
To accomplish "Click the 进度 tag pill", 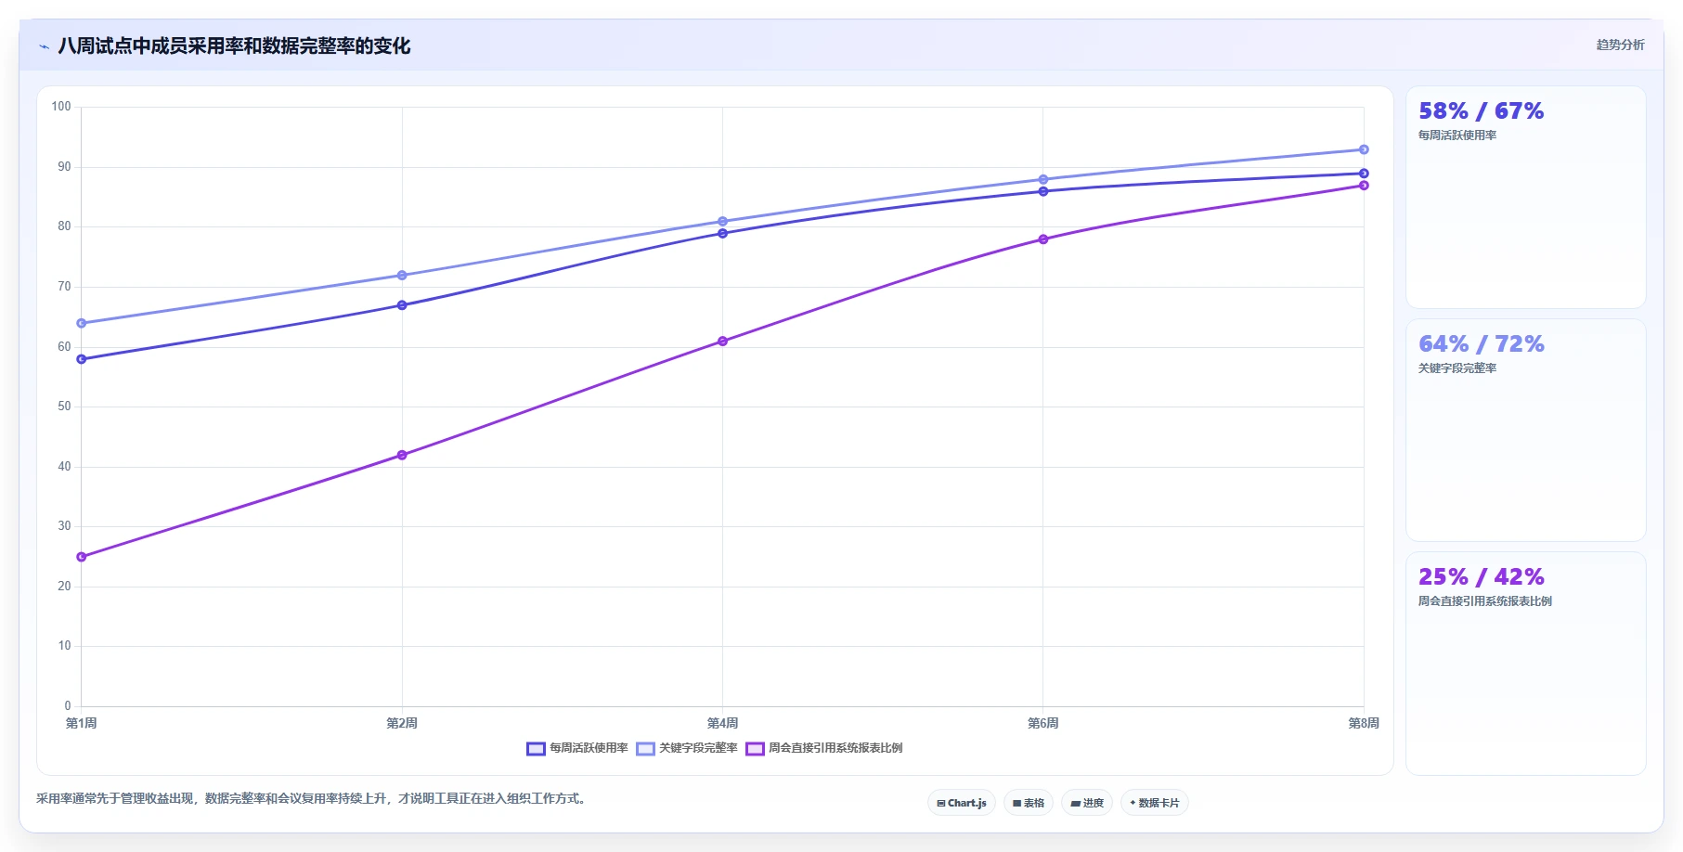I will (1087, 803).
